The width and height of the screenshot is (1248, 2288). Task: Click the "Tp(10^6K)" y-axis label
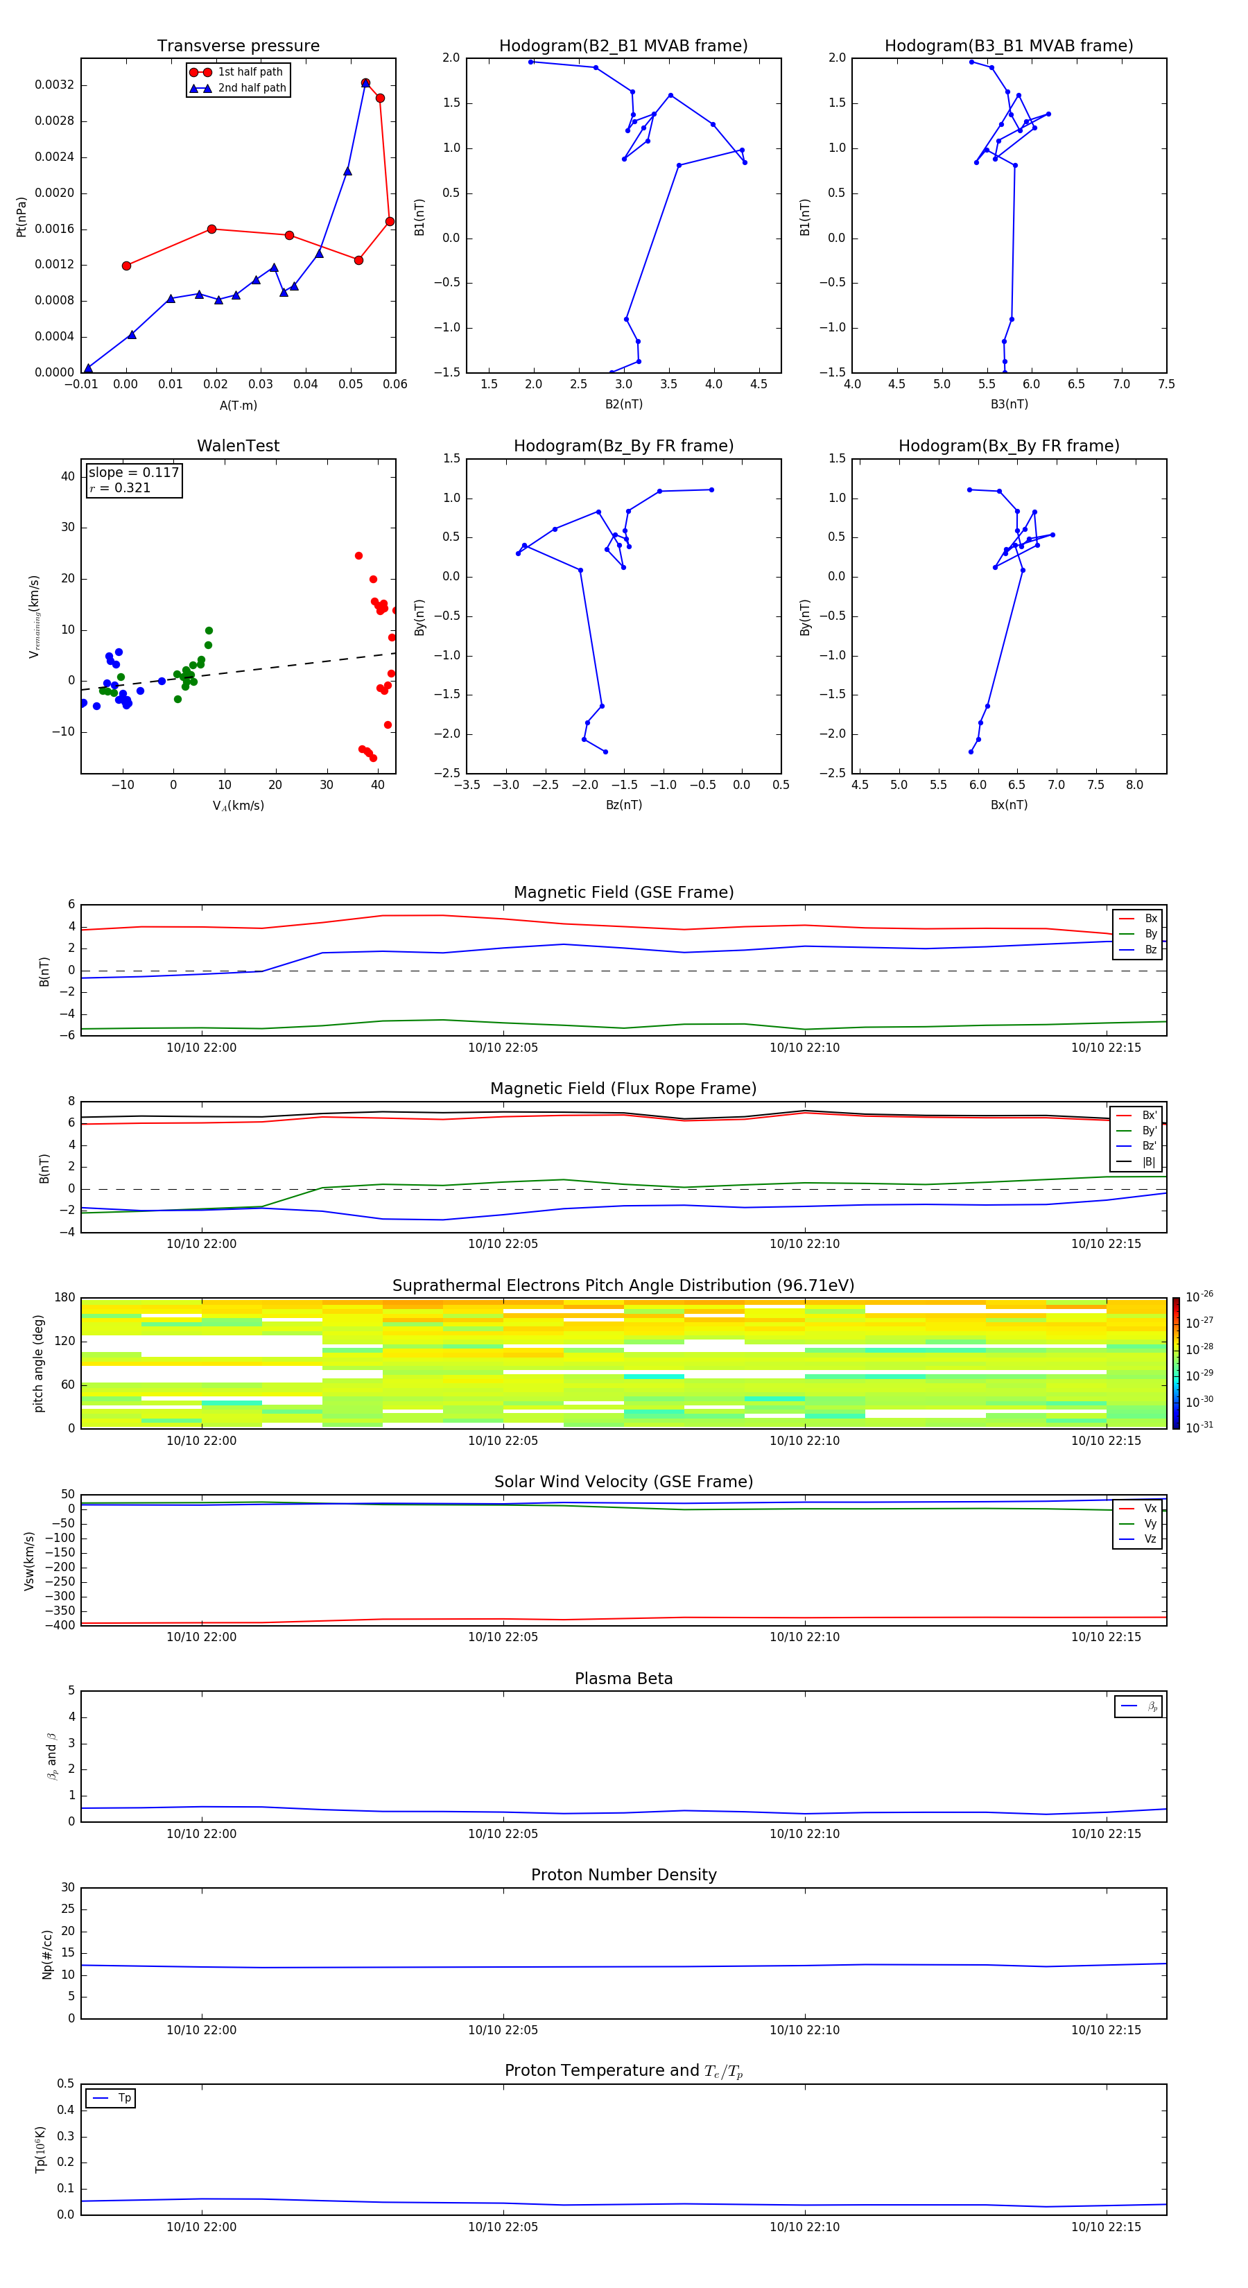click(x=40, y=2149)
